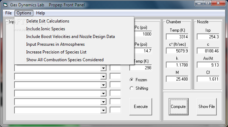Close the open Options menu

point(24,13)
